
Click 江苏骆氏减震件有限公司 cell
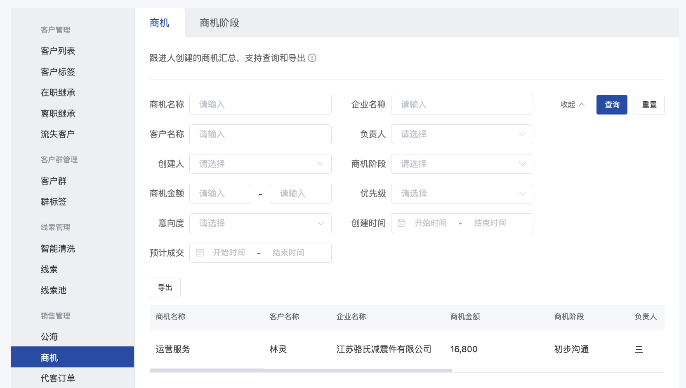click(x=384, y=349)
